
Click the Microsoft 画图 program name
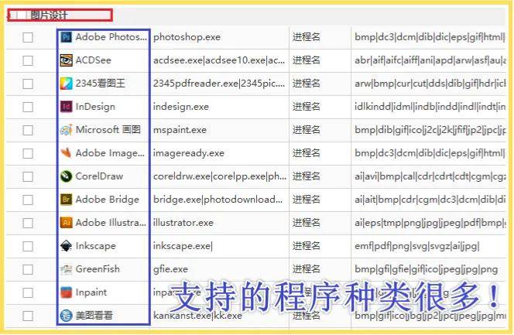[x=108, y=130]
